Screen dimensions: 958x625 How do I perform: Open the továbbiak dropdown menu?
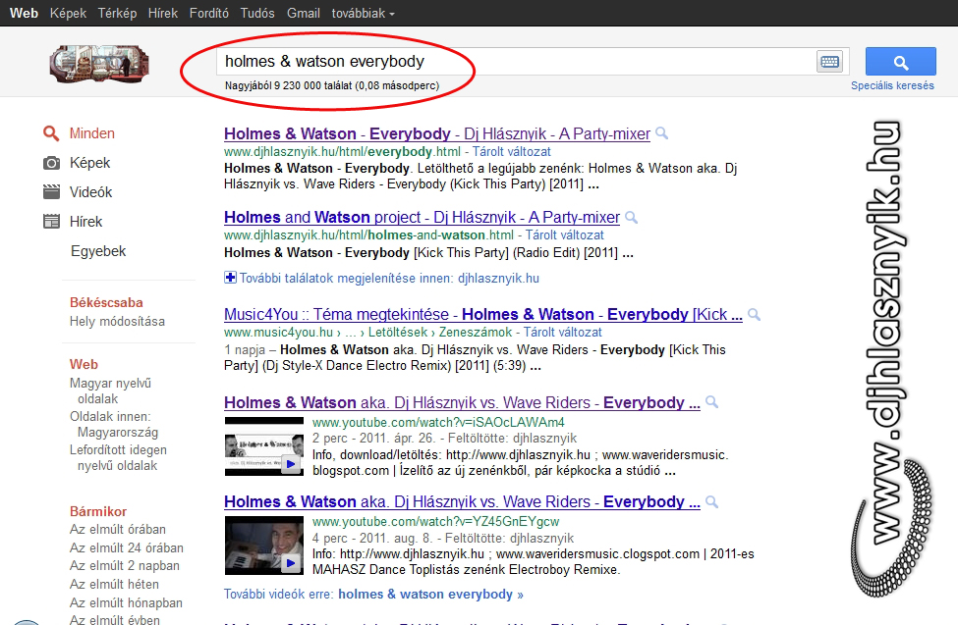363,13
